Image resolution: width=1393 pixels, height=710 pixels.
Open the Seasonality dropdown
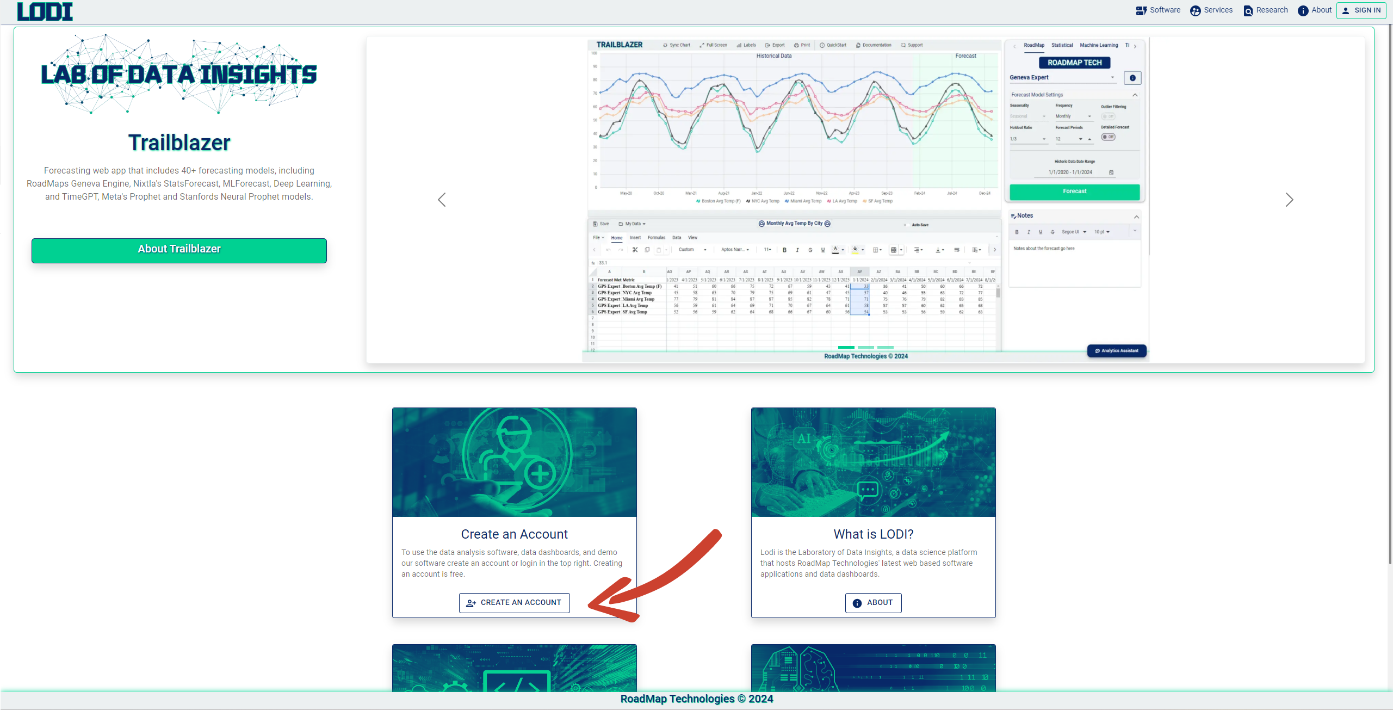point(1028,116)
